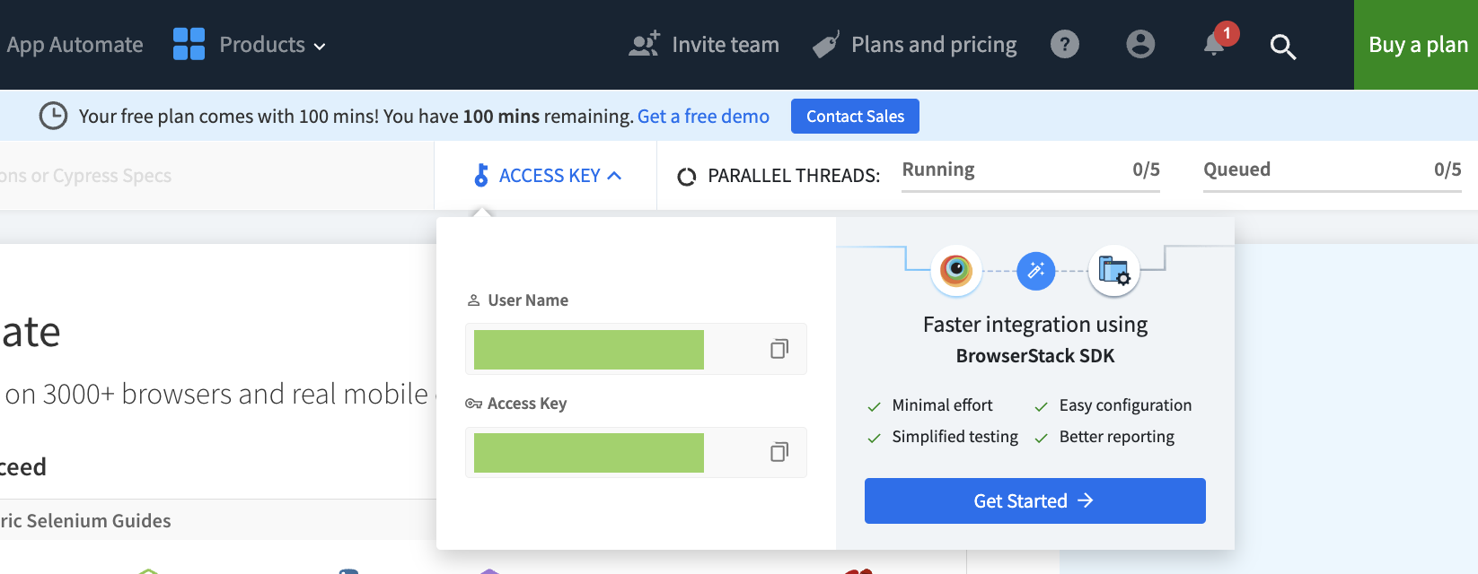Click the device settings icon in SDK panel
The width and height of the screenshot is (1478, 574).
pos(1114,270)
